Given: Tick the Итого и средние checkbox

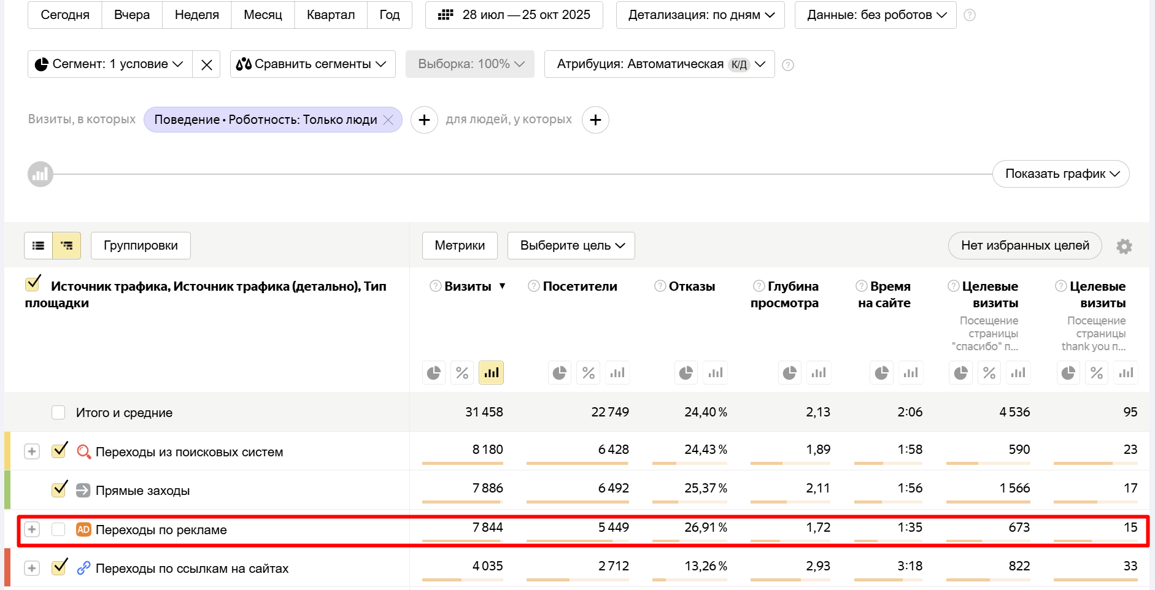Looking at the screenshot, I should tap(58, 413).
